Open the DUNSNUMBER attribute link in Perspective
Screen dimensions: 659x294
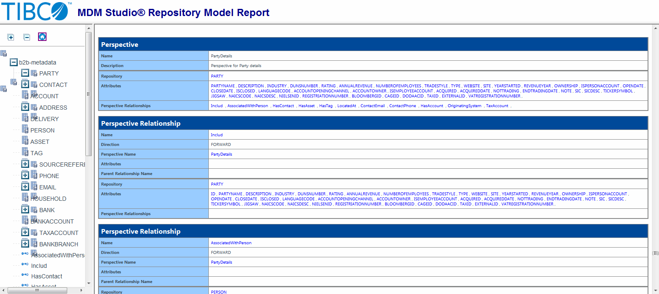(304, 86)
